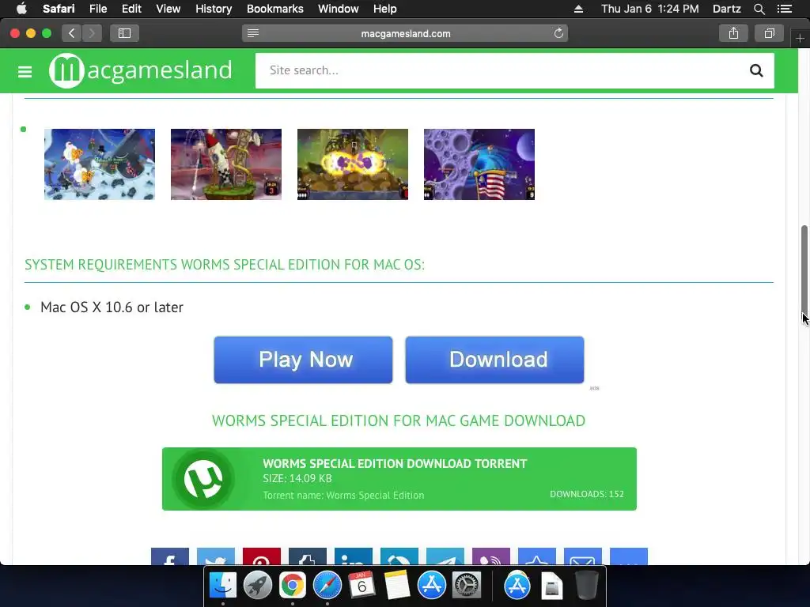Click the macgamesland site logo
This screenshot has width=810, height=607.
[141, 70]
